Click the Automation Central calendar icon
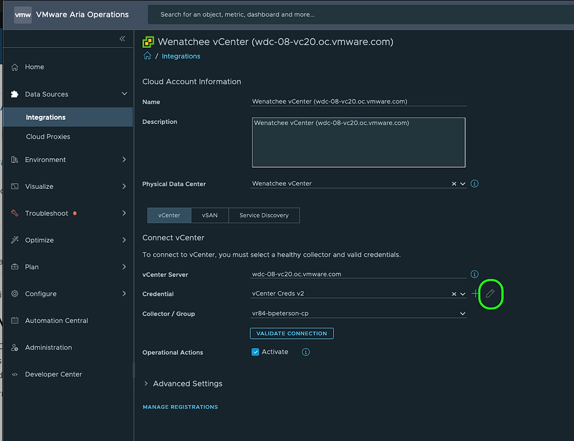This screenshot has width=574, height=441. (x=15, y=321)
